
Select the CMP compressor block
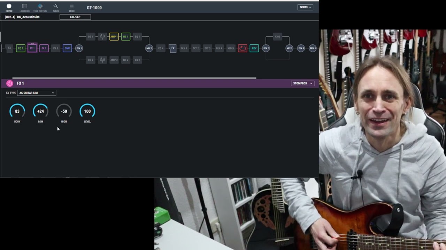pyautogui.click(x=67, y=48)
